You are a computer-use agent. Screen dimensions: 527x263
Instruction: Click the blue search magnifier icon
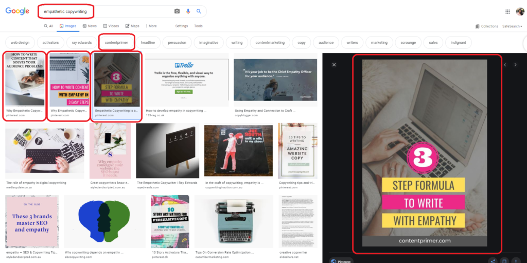199,11
